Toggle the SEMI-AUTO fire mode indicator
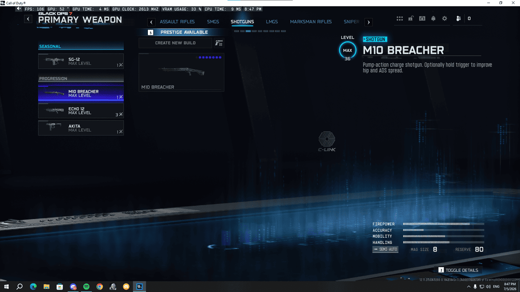 pos(385,249)
